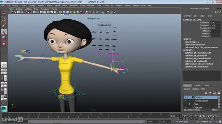Choose the Paint selection tool
Viewport: 222px width, 124px height.
(x=4, y=25)
